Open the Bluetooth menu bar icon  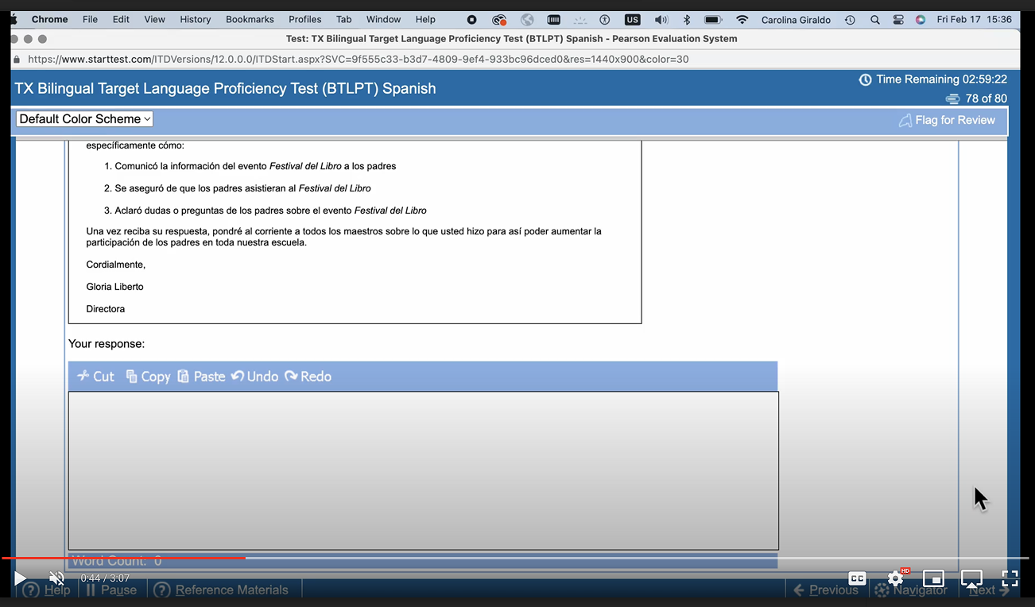[x=688, y=19]
